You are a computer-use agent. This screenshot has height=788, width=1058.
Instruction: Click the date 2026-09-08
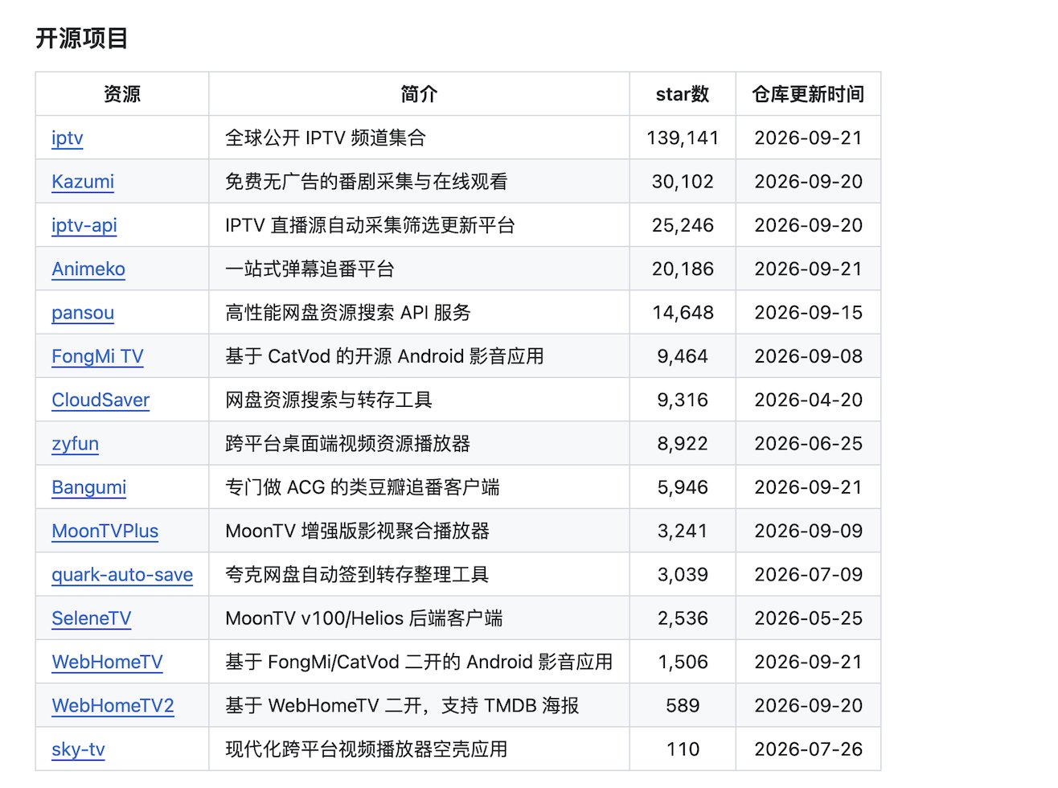pos(808,356)
